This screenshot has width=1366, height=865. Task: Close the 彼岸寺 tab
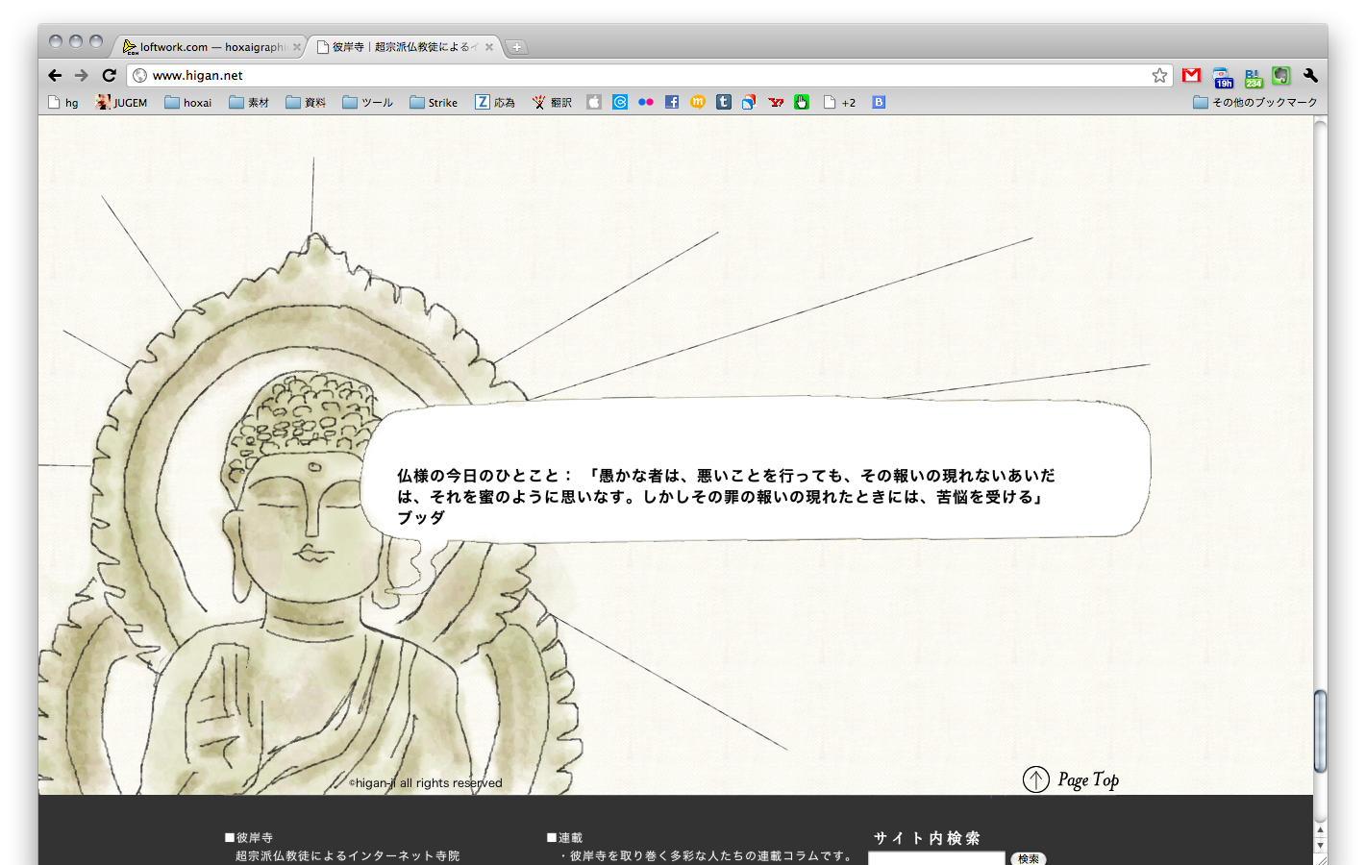(x=489, y=46)
